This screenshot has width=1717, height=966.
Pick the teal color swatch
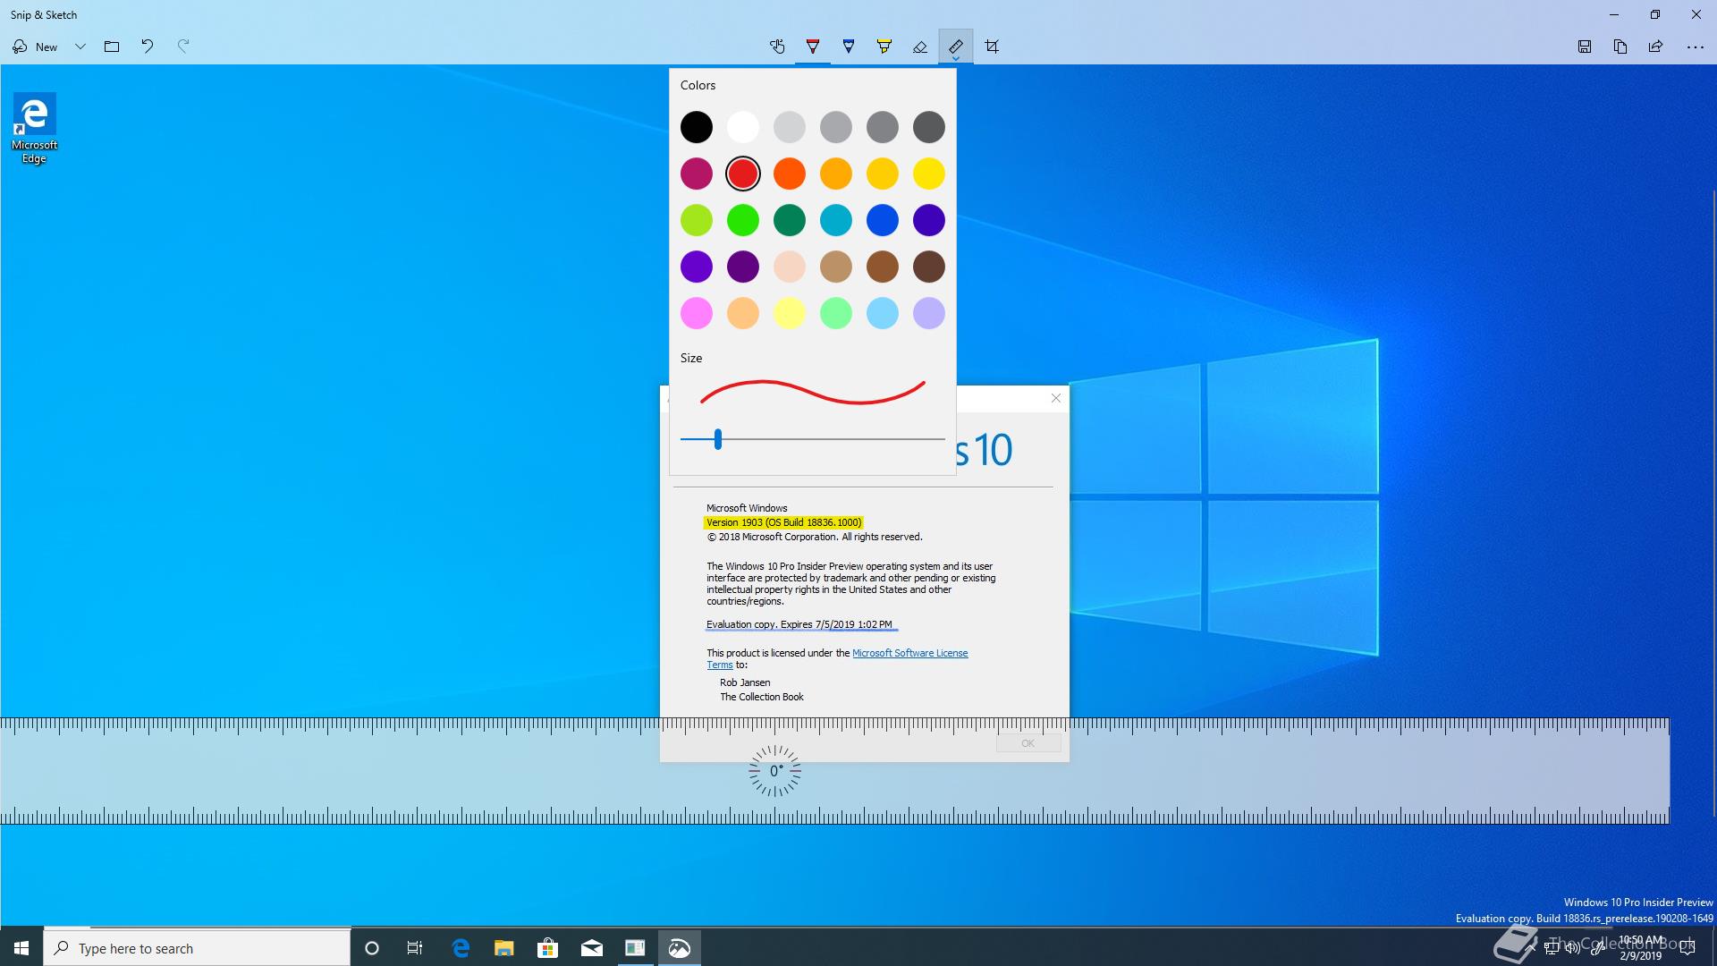coord(836,220)
